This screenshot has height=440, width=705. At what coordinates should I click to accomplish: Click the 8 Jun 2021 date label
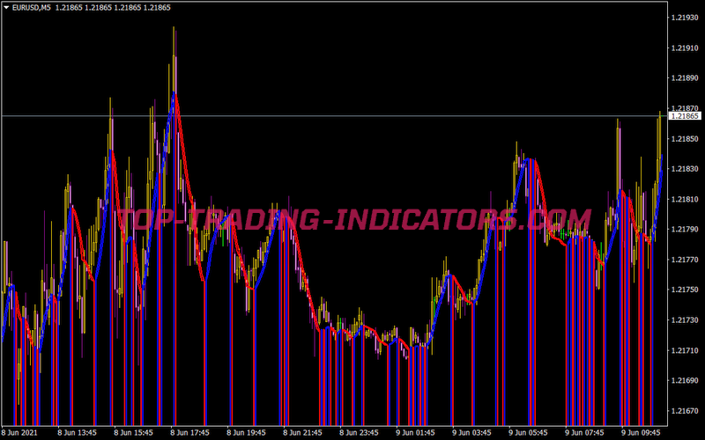(19, 433)
